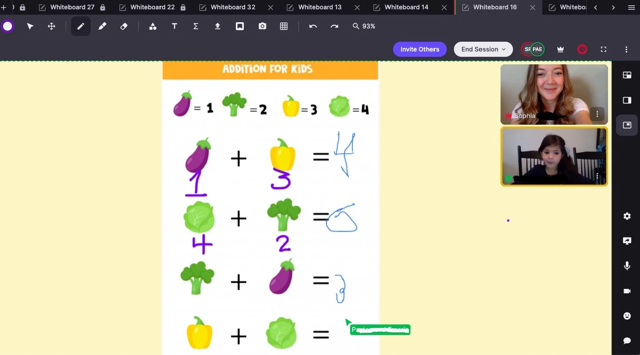Turn off the video camera
Viewport: 640px width, 355px height.
tap(627, 291)
